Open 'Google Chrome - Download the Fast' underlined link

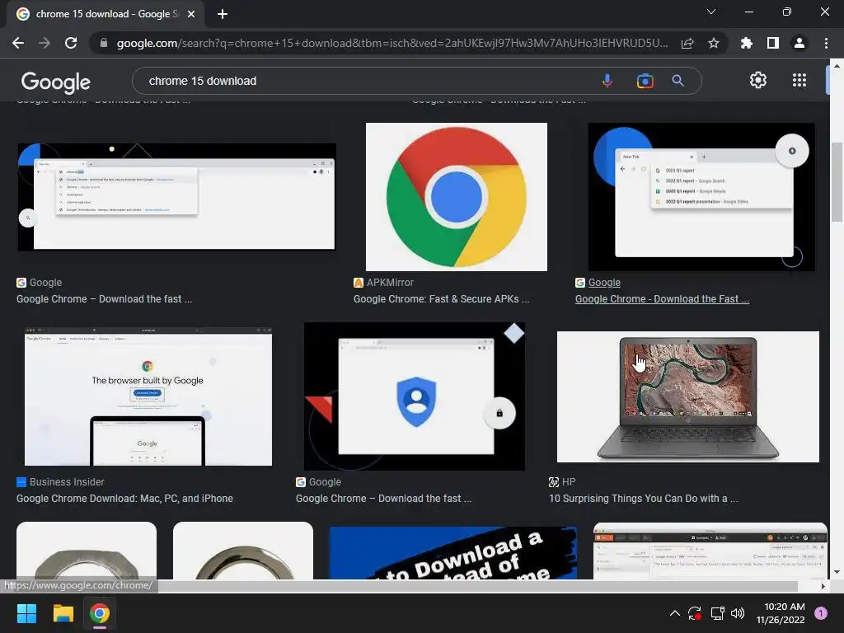pos(662,299)
